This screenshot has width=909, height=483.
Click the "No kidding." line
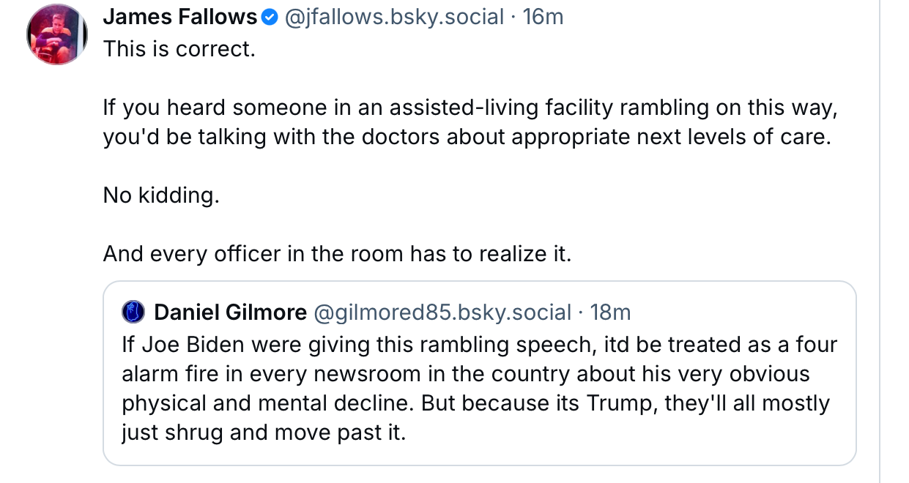tap(161, 196)
